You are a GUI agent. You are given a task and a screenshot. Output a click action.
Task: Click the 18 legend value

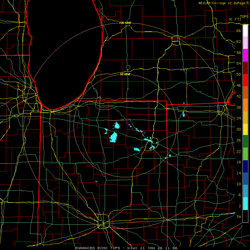pos(239,162)
